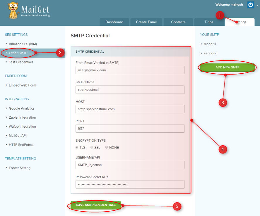This screenshot has width=260, height=216.
Task: Select the mandrill SMTP entry
Action: [x=210, y=44]
